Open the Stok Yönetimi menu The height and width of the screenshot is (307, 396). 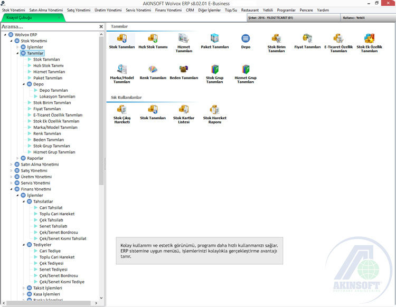14,10
